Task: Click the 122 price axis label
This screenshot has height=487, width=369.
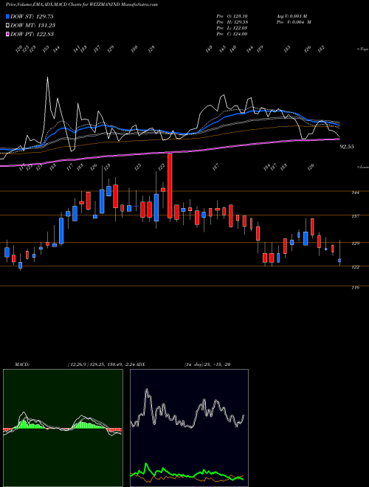Action: 355,267
